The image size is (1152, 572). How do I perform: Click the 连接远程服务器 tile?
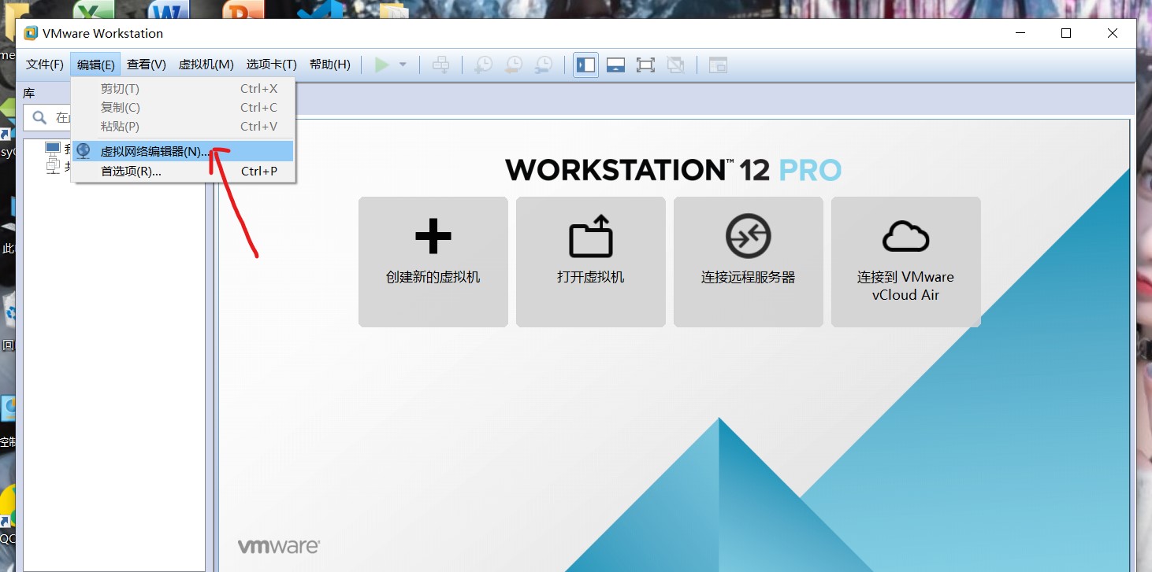pos(749,261)
